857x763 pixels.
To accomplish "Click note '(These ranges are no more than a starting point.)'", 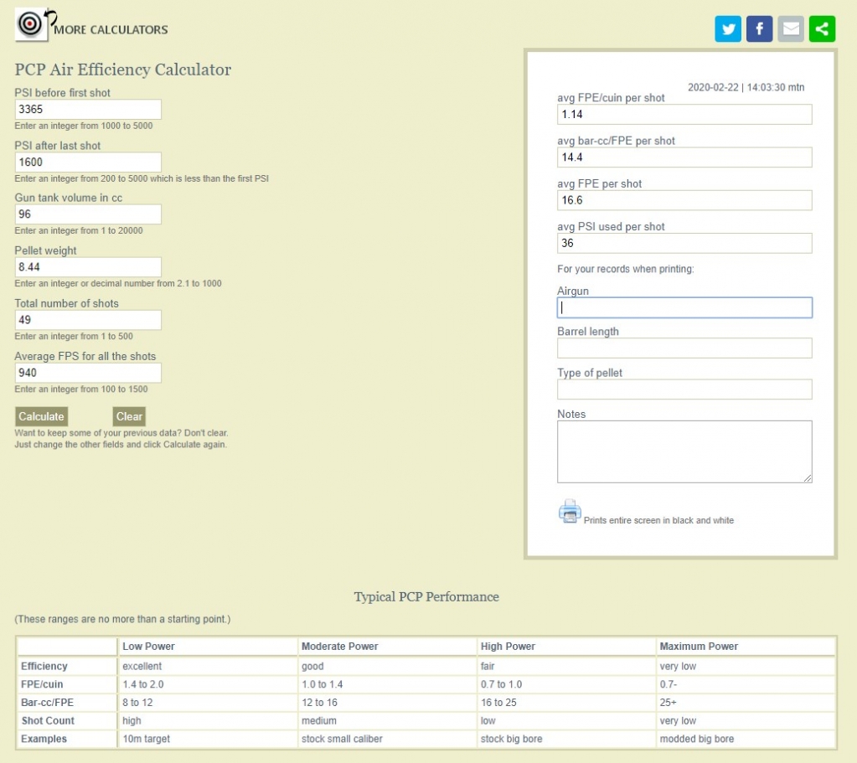I will pyautogui.click(x=122, y=619).
